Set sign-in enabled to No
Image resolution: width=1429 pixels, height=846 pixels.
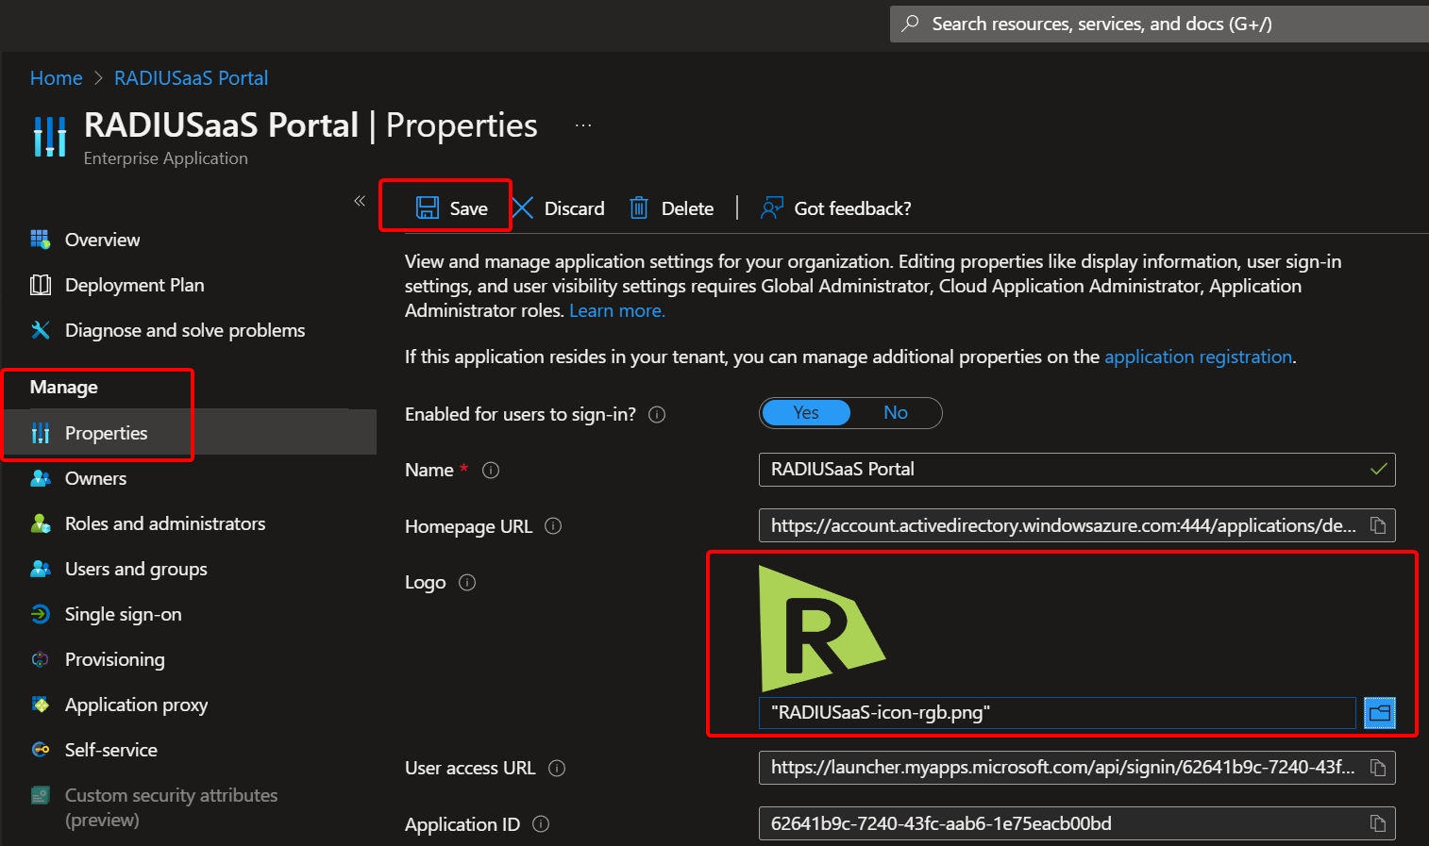[x=895, y=413]
